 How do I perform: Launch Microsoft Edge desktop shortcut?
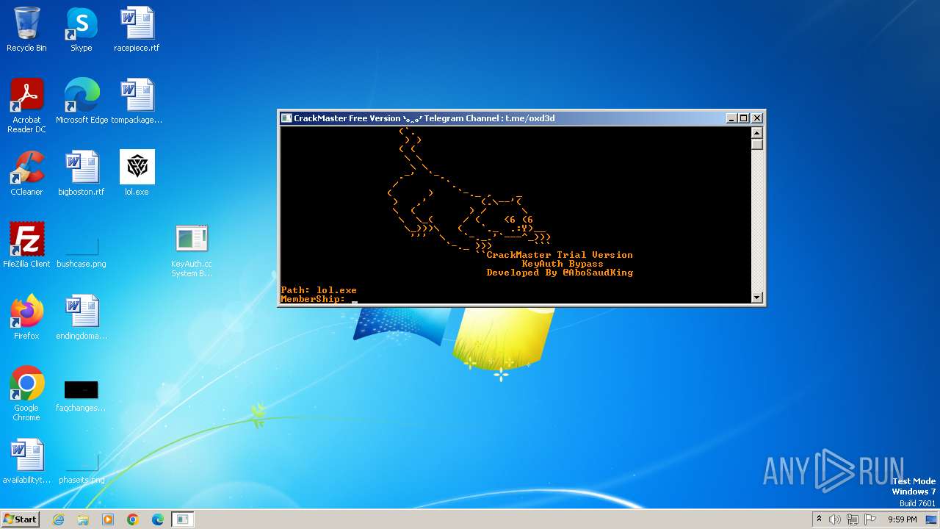[x=82, y=101]
